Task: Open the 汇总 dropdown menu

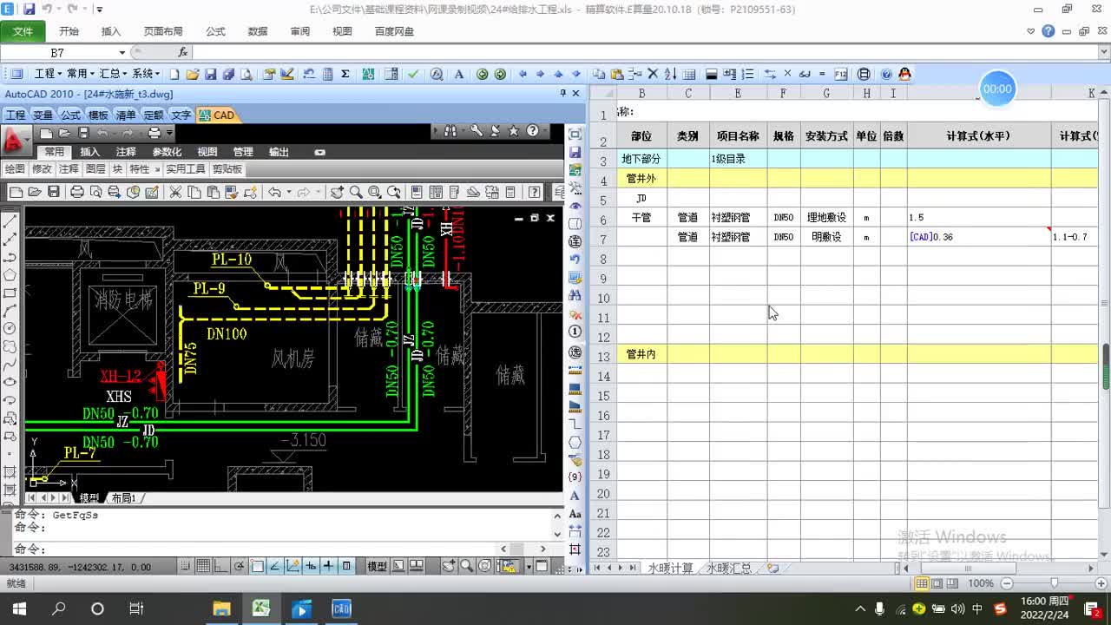Action: point(113,74)
